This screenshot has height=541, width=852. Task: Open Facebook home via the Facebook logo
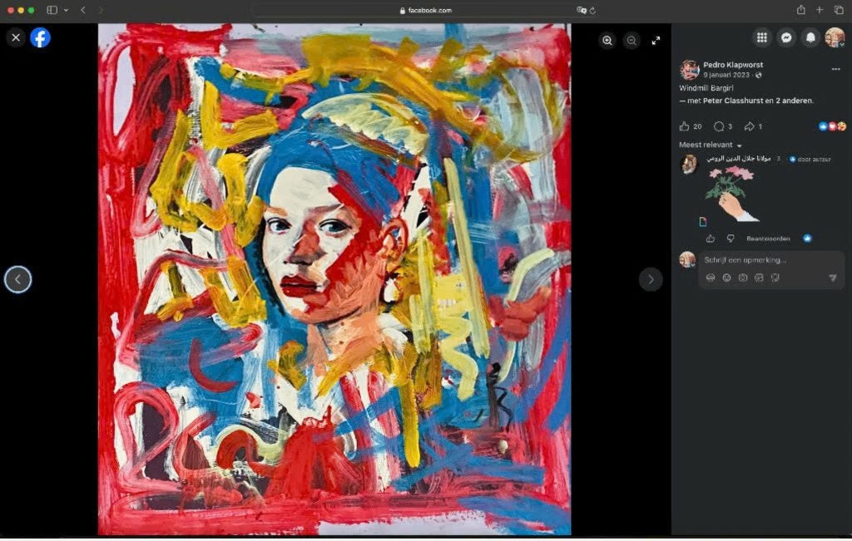pyautogui.click(x=40, y=37)
